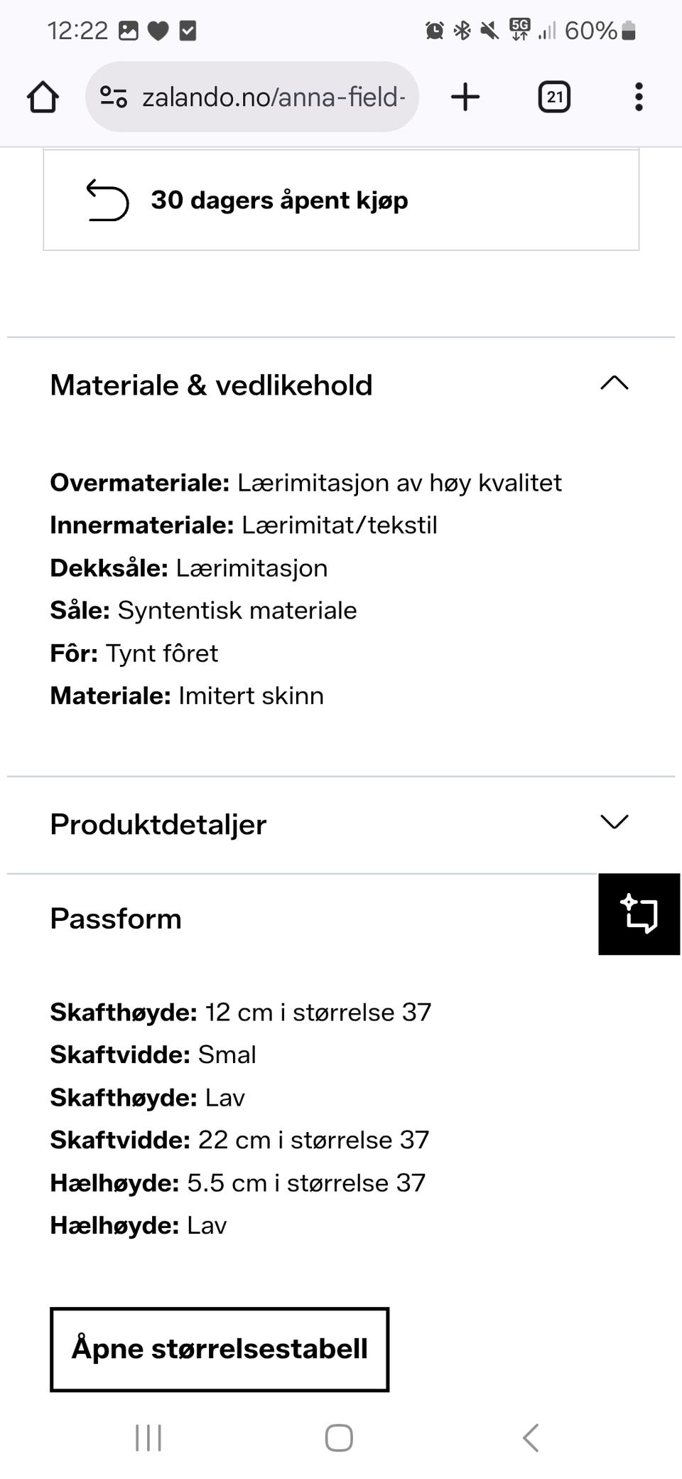Open Åpne størrelsestabell button
The width and height of the screenshot is (682, 1479).
220,1349
